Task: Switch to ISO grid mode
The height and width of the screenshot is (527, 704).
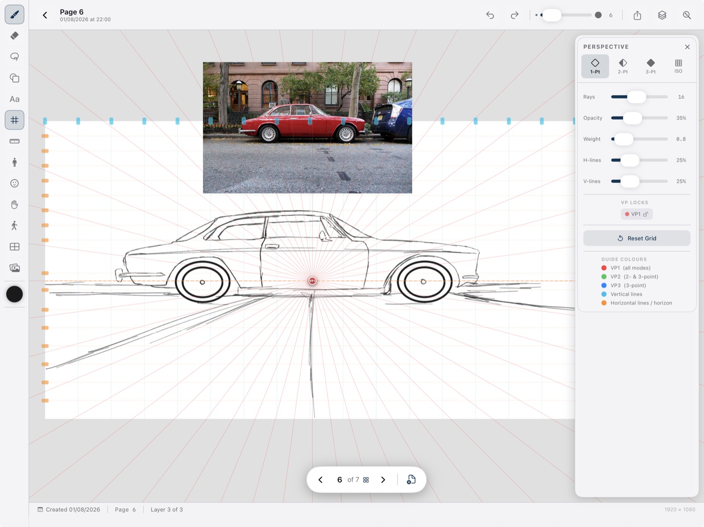Action: (678, 66)
